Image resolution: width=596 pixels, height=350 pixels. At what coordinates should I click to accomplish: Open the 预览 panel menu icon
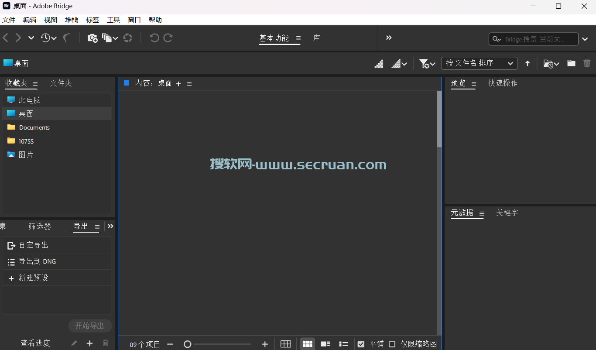(474, 84)
